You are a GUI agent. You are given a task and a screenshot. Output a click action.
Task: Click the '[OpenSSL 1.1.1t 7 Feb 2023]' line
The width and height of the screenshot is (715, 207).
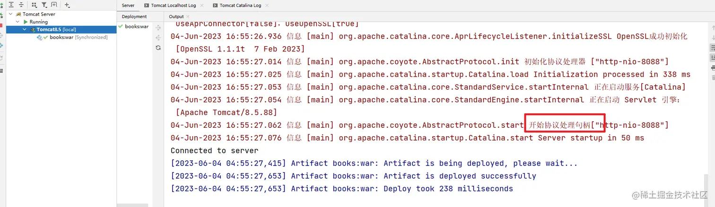point(240,49)
